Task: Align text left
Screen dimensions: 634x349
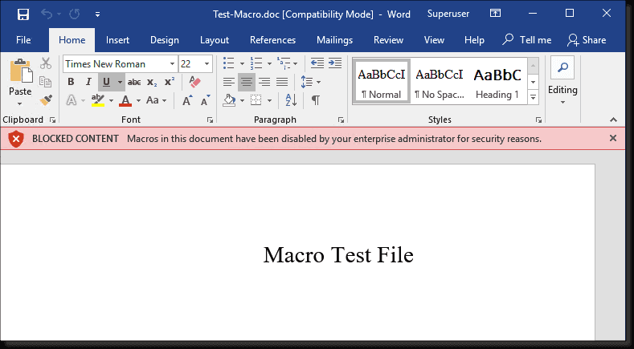Action: point(229,83)
